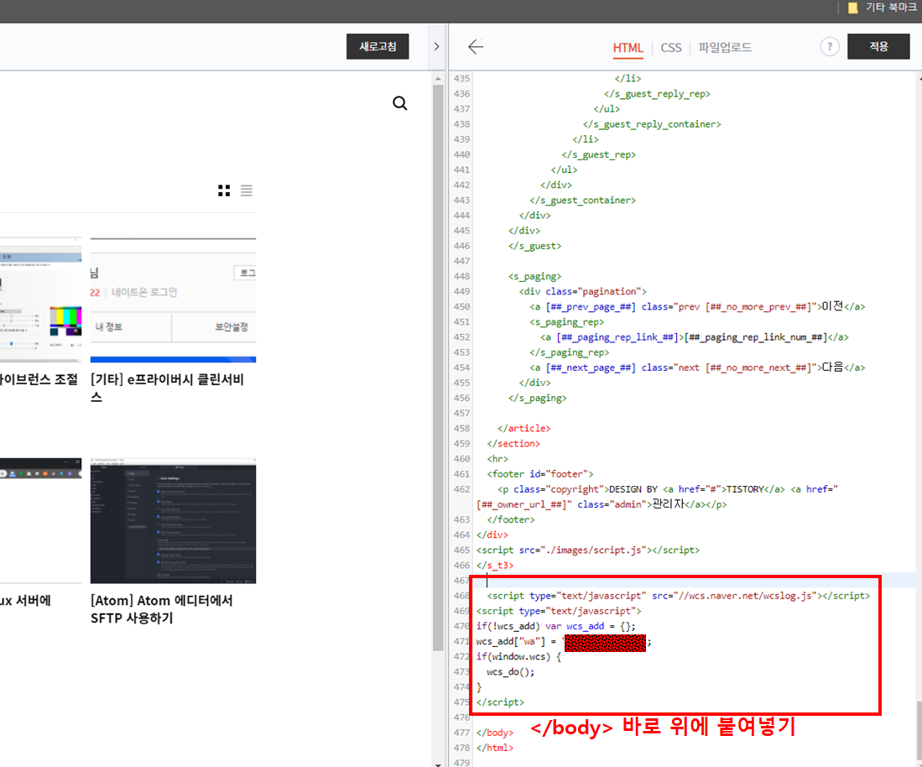Viewport: 922px width, 767px height.
Task: Click the code editor scrollbar thumb
Action: [919, 731]
